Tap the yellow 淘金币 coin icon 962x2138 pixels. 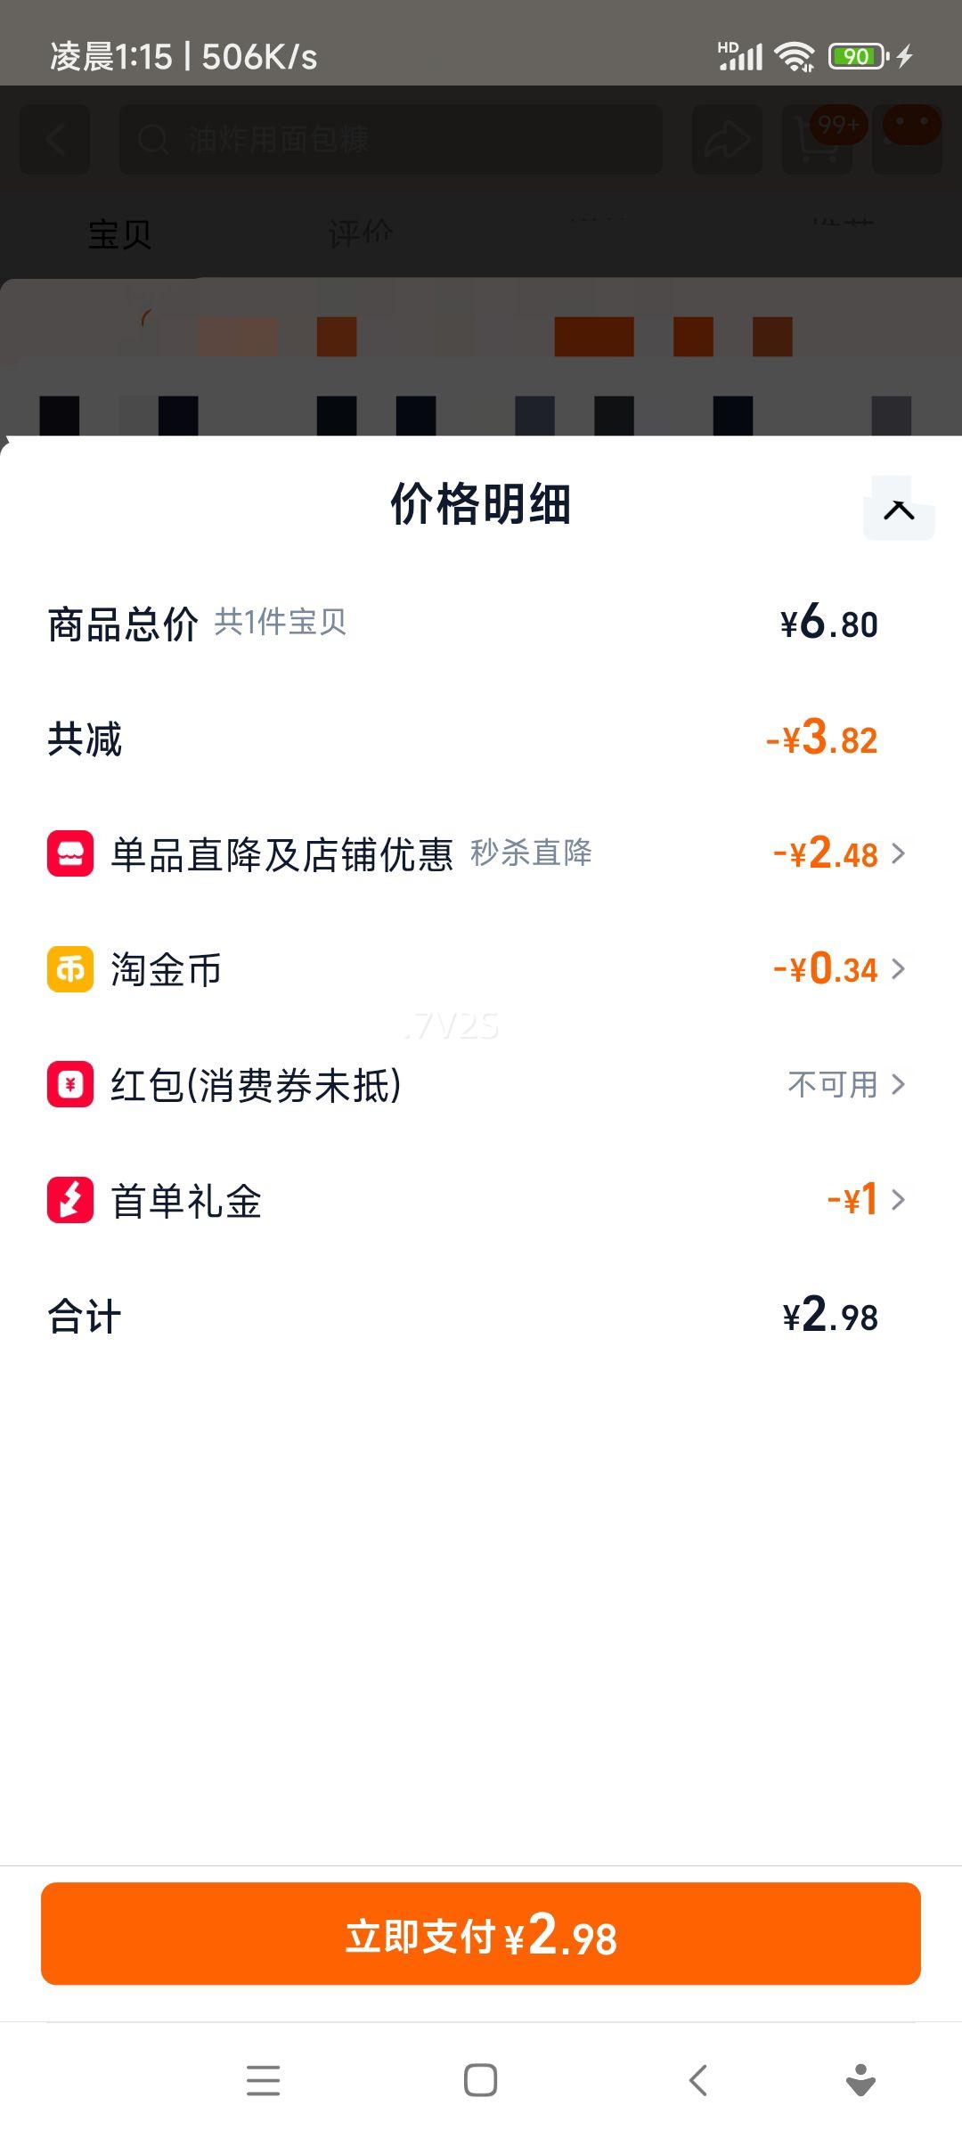tap(70, 968)
